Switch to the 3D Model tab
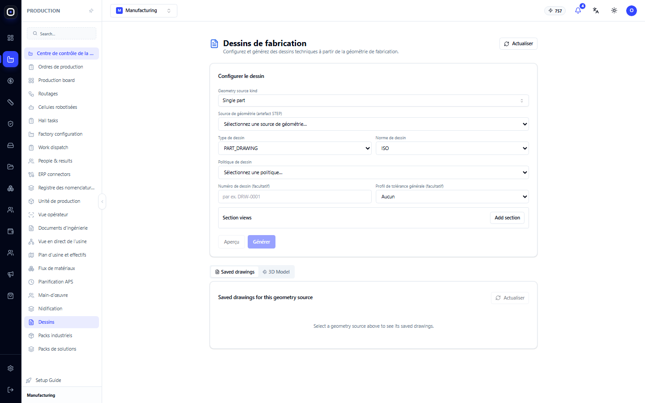 (x=276, y=272)
